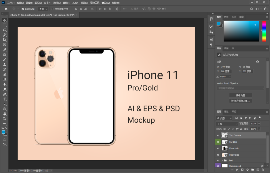The width and height of the screenshot is (270, 173).
Task: Hide the Frontside layer
Action: (218, 148)
